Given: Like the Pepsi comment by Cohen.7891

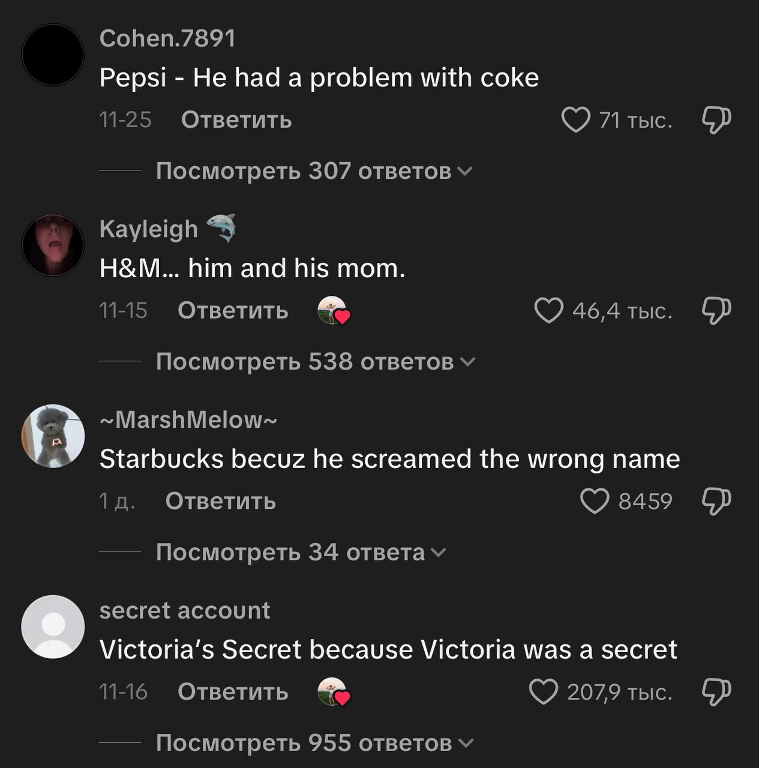Looking at the screenshot, I should [x=575, y=120].
